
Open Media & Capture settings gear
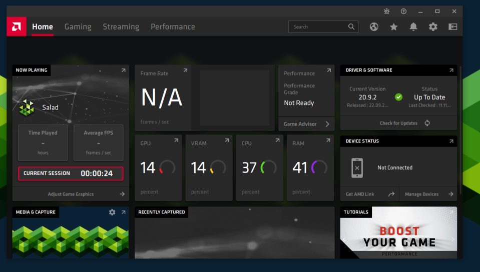point(112,212)
